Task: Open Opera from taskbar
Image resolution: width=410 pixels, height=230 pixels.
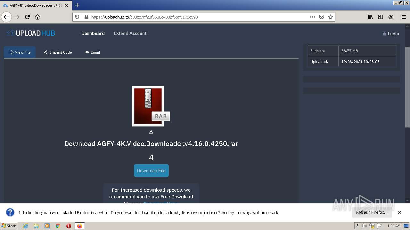Action: [69, 226]
